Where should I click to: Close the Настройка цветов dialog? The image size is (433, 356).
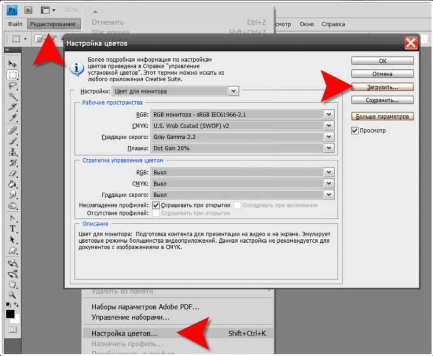(x=411, y=43)
